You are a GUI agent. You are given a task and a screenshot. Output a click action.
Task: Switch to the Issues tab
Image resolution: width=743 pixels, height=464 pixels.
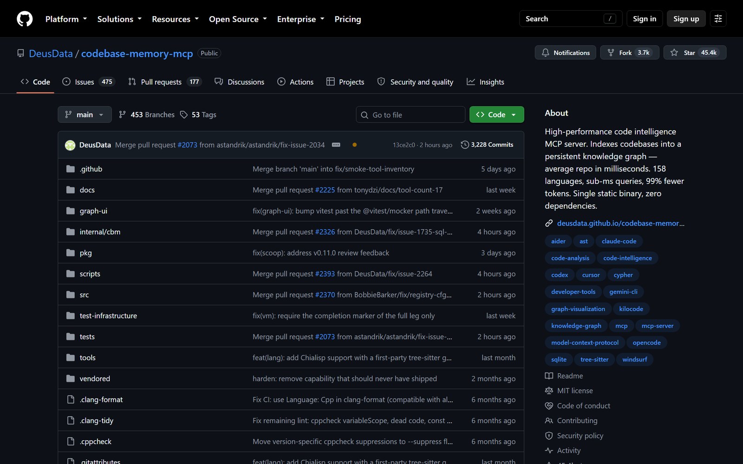(x=88, y=82)
